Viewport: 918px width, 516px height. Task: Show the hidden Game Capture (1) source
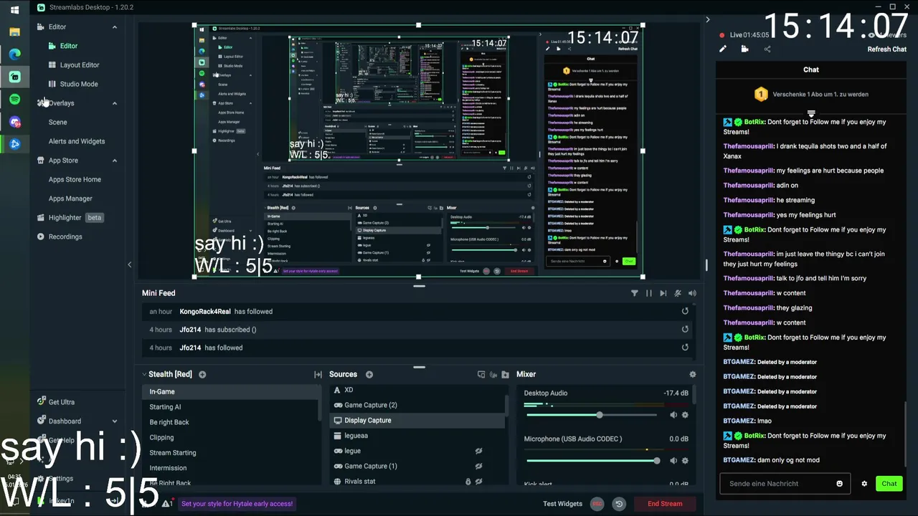tap(478, 466)
